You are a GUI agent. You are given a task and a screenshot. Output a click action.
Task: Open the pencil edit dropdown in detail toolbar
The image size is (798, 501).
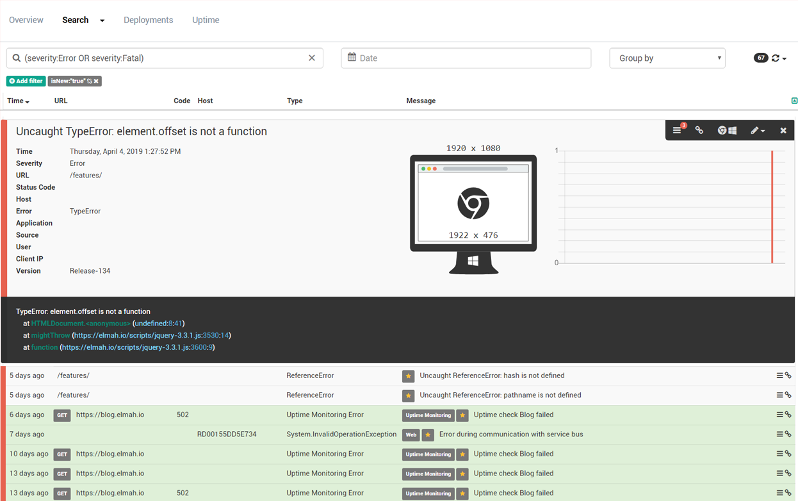click(x=758, y=130)
